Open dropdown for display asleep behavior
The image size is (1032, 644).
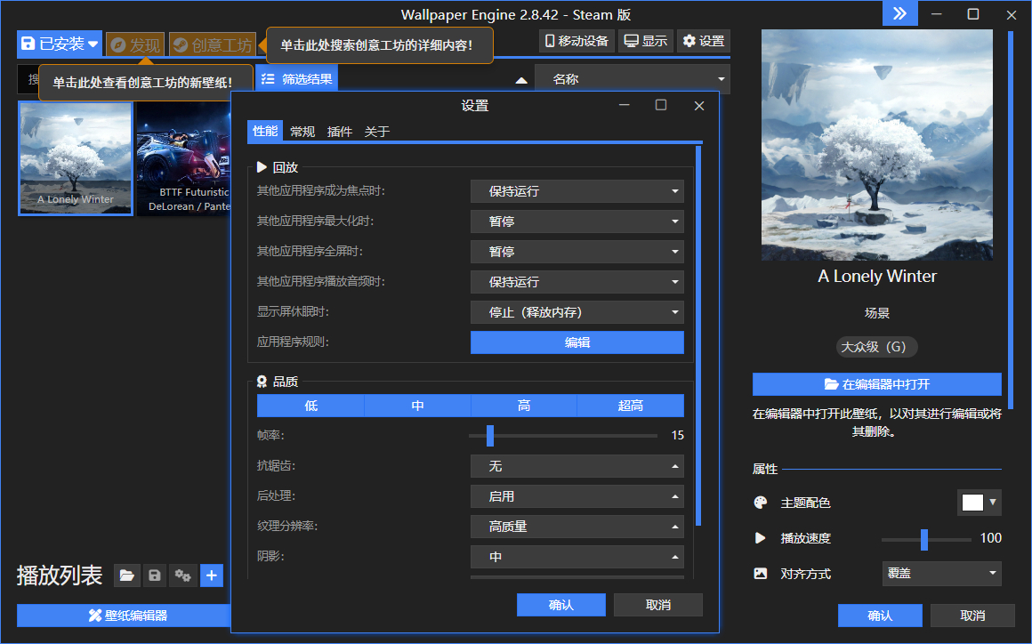577,312
